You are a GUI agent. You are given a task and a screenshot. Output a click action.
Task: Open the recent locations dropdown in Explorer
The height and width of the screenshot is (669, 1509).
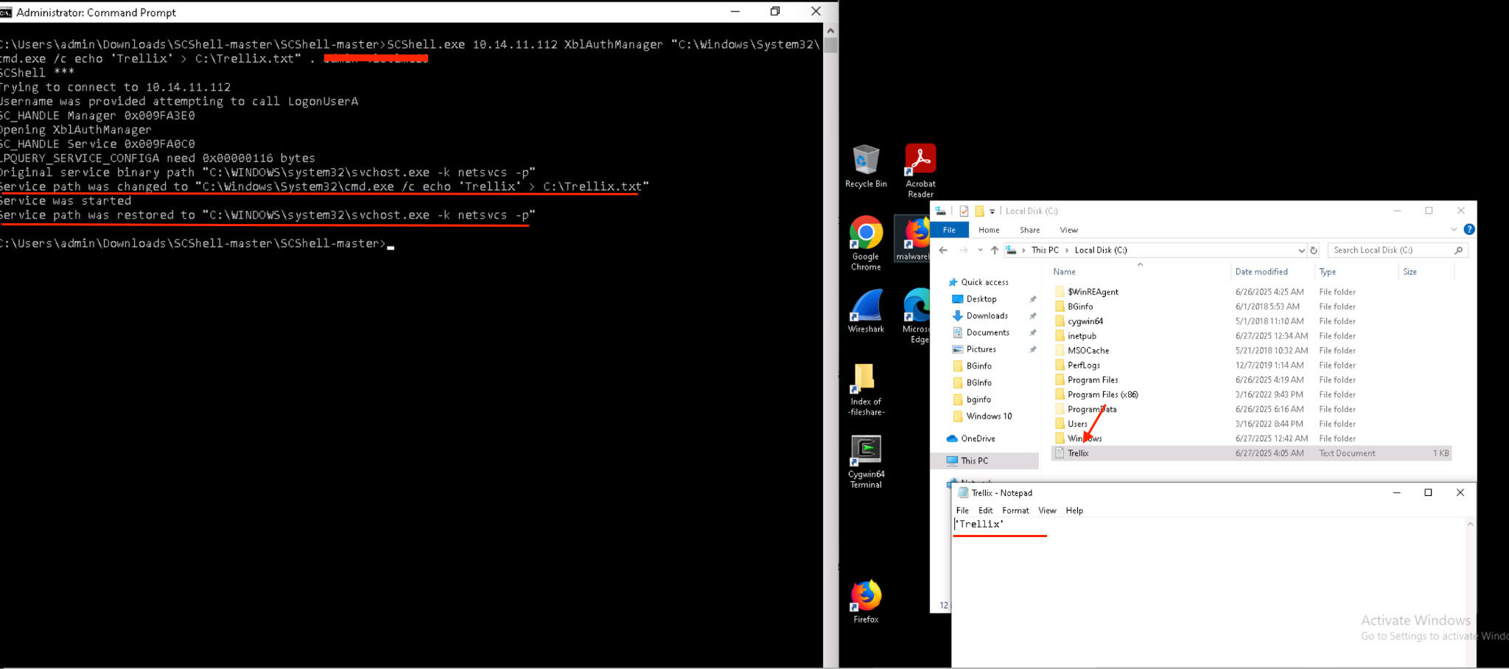coord(980,251)
